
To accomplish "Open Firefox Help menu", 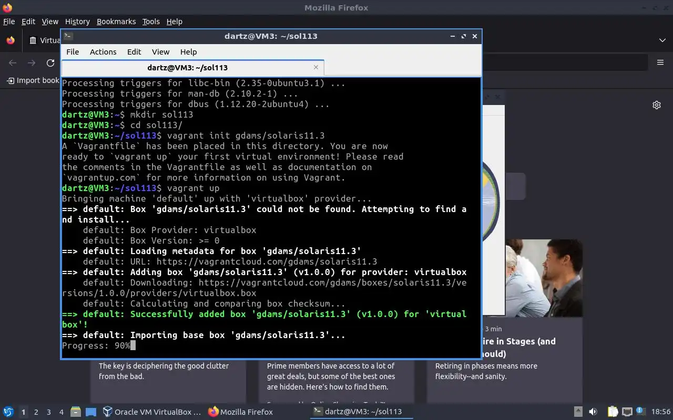I will (x=174, y=22).
